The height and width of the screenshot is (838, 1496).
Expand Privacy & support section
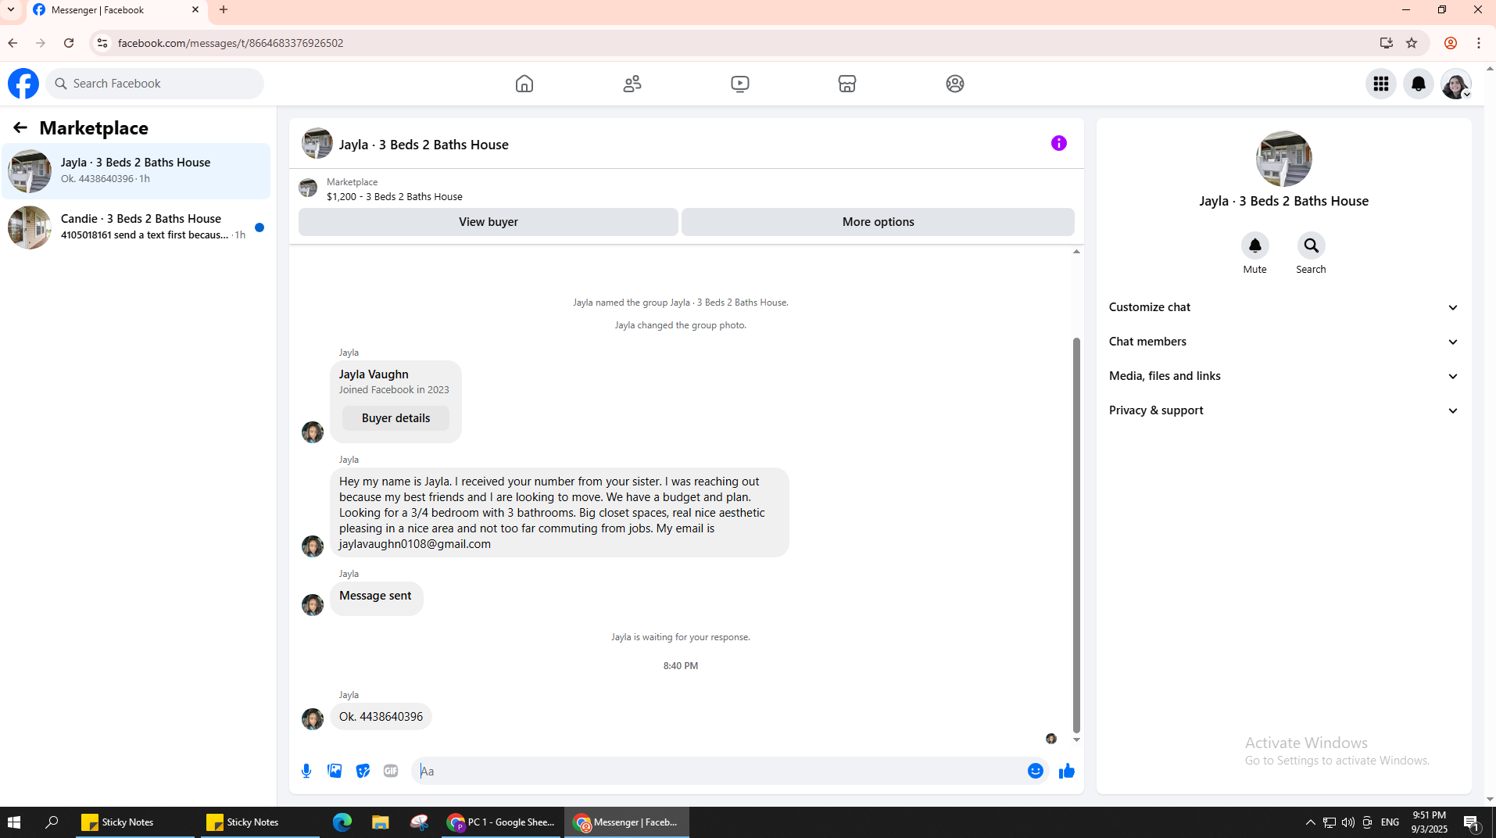(x=1284, y=410)
